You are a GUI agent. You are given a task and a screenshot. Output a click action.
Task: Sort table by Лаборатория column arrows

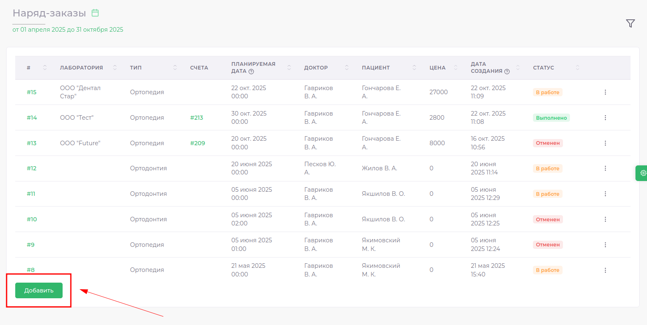click(x=115, y=67)
